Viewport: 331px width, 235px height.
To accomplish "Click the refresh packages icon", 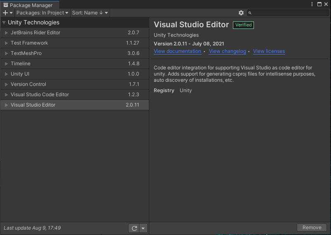I will 134,228.
